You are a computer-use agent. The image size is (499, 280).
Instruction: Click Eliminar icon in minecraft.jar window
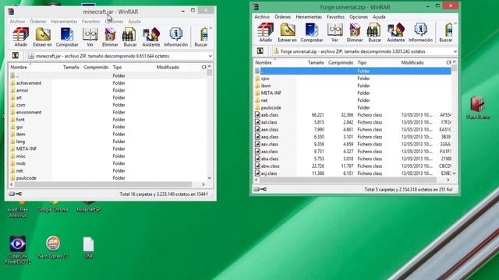coord(110,37)
